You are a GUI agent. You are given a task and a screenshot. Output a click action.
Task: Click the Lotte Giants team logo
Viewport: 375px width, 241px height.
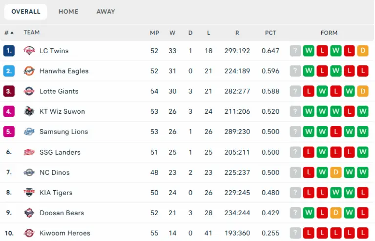[29, 91]
